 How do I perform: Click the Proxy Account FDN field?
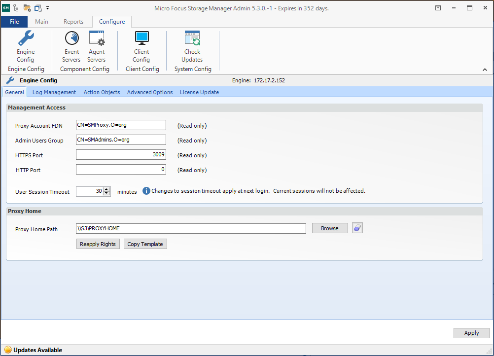tap(121, 125)
